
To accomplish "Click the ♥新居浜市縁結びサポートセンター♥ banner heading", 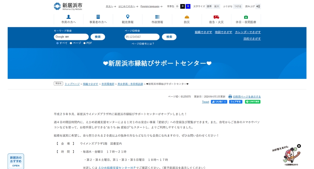I will [x=157, y=64].
